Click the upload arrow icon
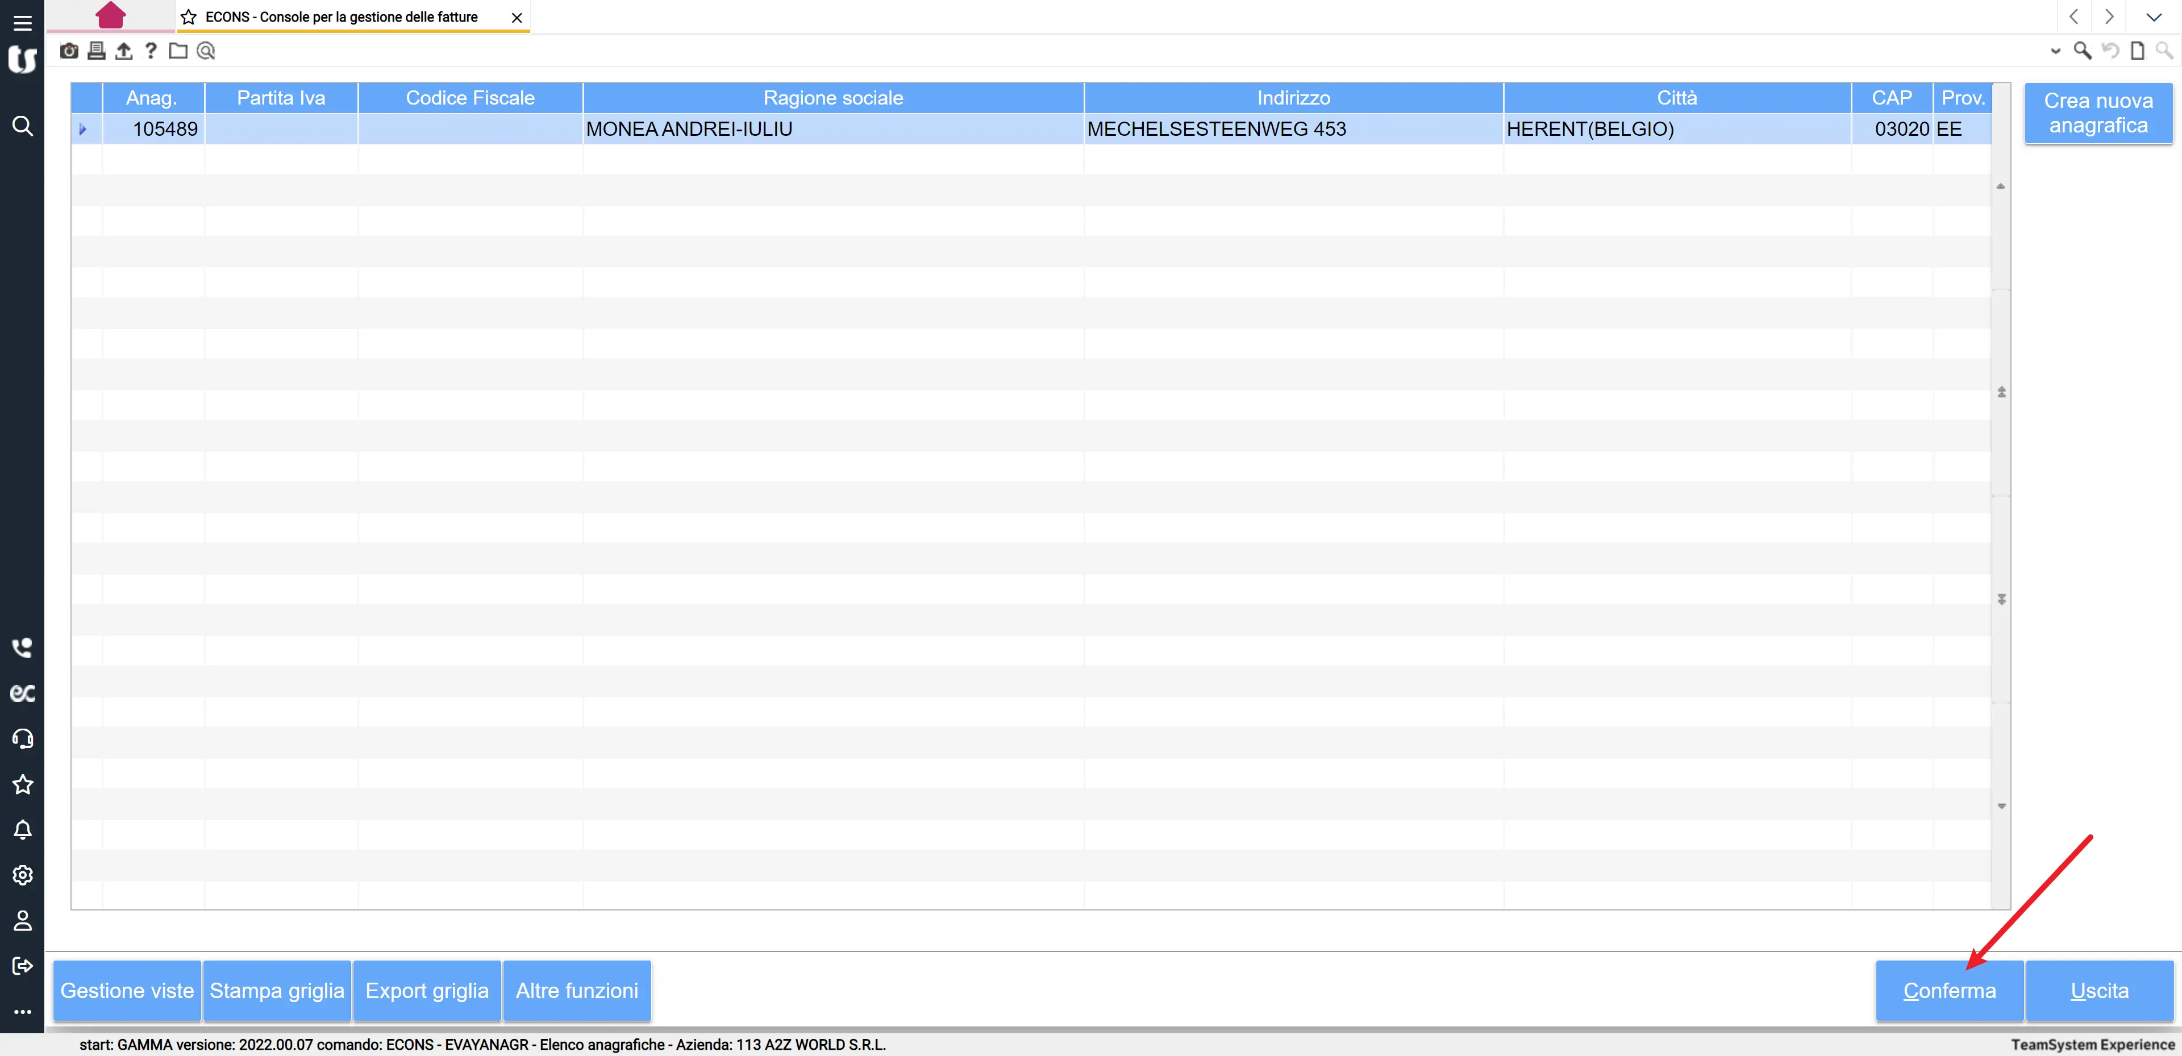The height and width of the screenshot is (1056, 2182). (x=124, y=51)
